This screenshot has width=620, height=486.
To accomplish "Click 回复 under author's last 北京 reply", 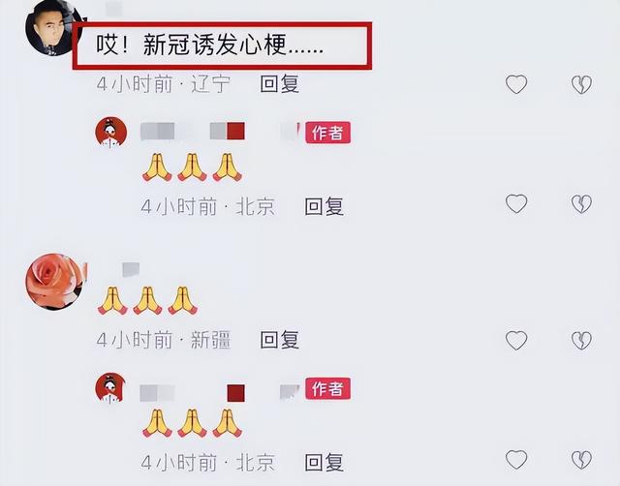I will (x=325, y=463).
